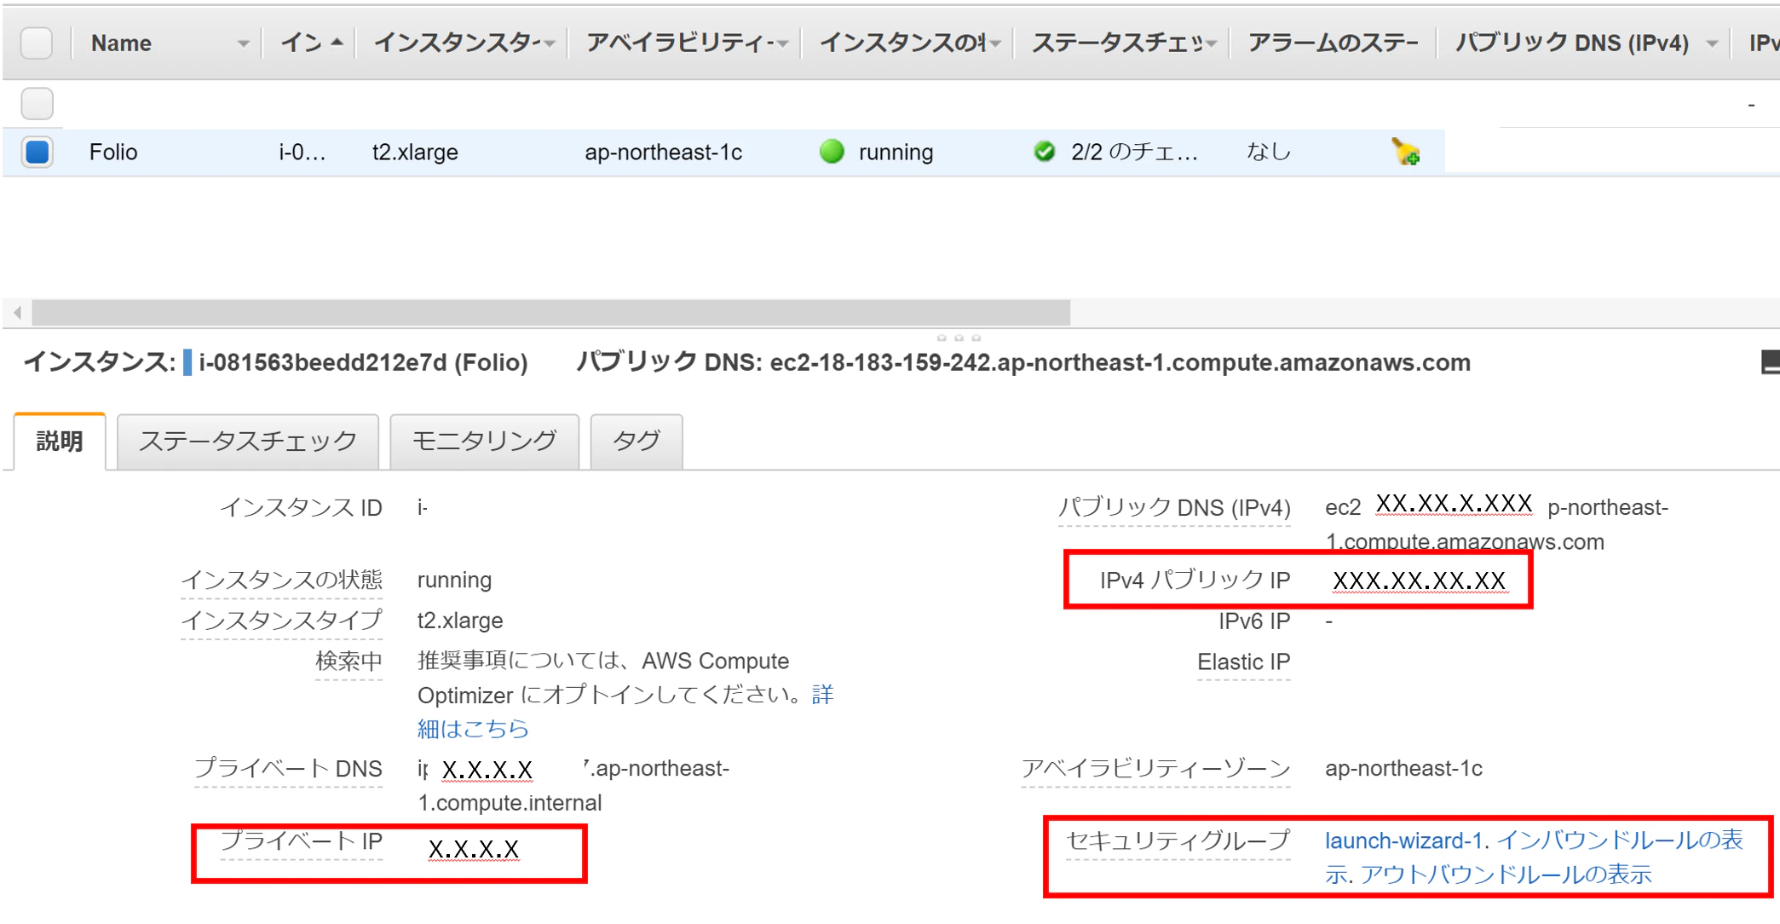The width and height of the screenshot is (1780, 924).
Task: Click the blue instance marker beside instance ID
Action: (187, 362)
